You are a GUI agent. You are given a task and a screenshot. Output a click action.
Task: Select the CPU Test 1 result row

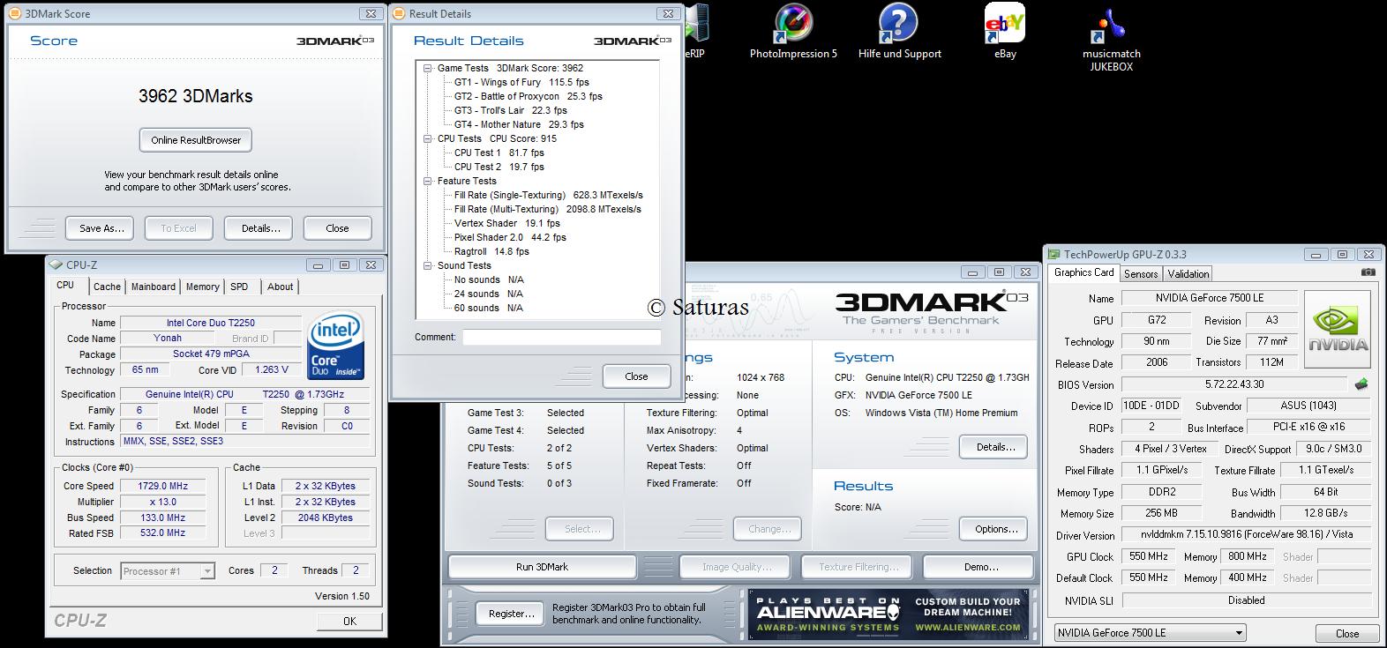pyautogui.click(x=499, y=153)
